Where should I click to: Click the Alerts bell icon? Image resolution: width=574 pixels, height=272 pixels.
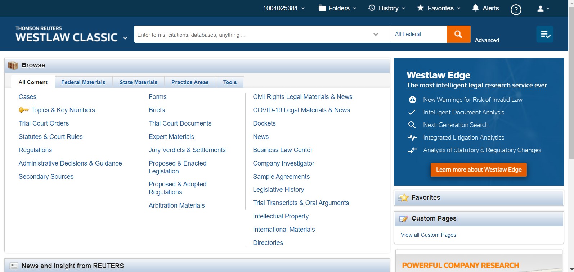pos(475,8)
